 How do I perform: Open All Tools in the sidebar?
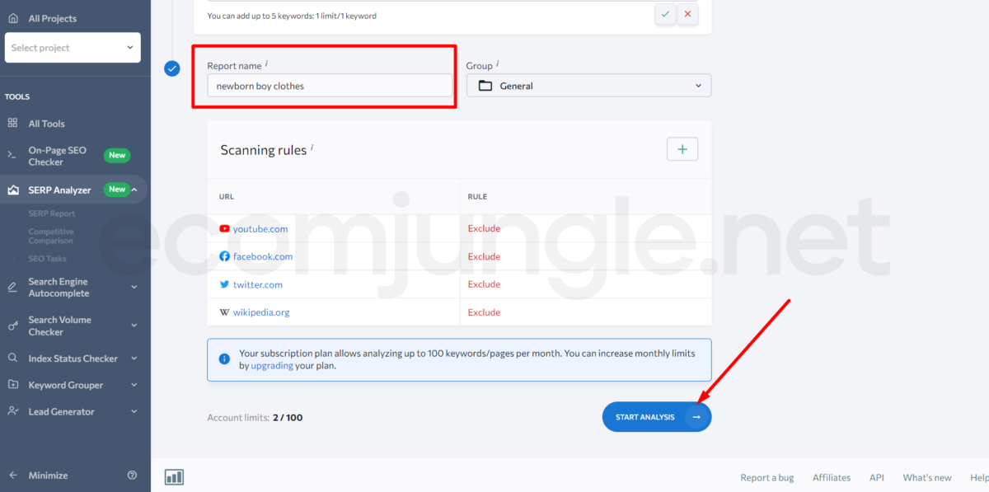pyautogui.click(x=46, y=124)
